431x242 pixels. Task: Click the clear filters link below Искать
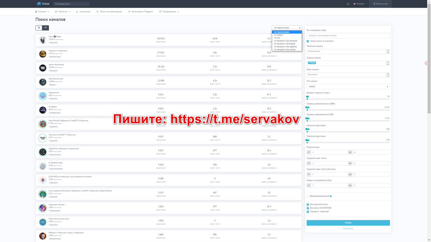348,228
